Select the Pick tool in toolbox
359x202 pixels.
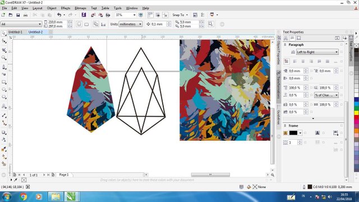pos(4,34)
